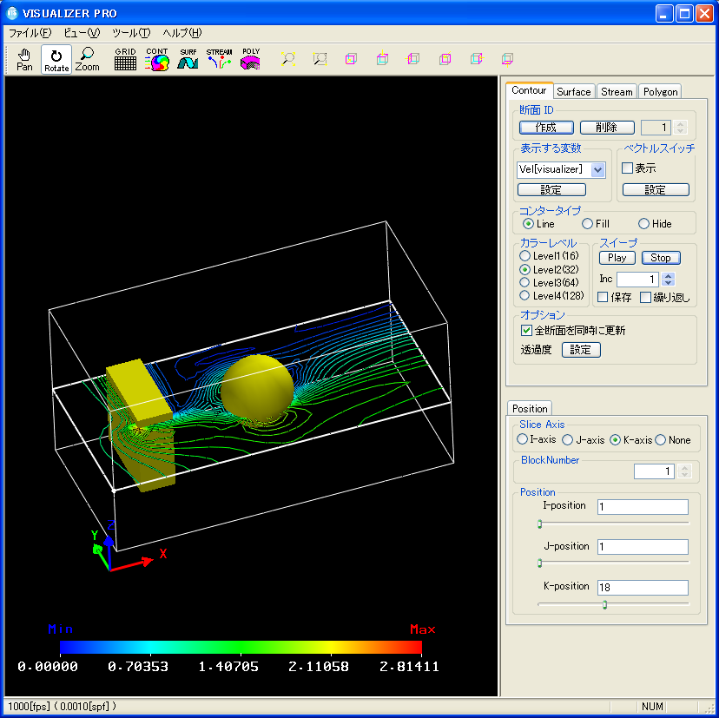Select the Pan tool
Image resolution: width=719 pixels, height=718 pixels.
point(24,59)
